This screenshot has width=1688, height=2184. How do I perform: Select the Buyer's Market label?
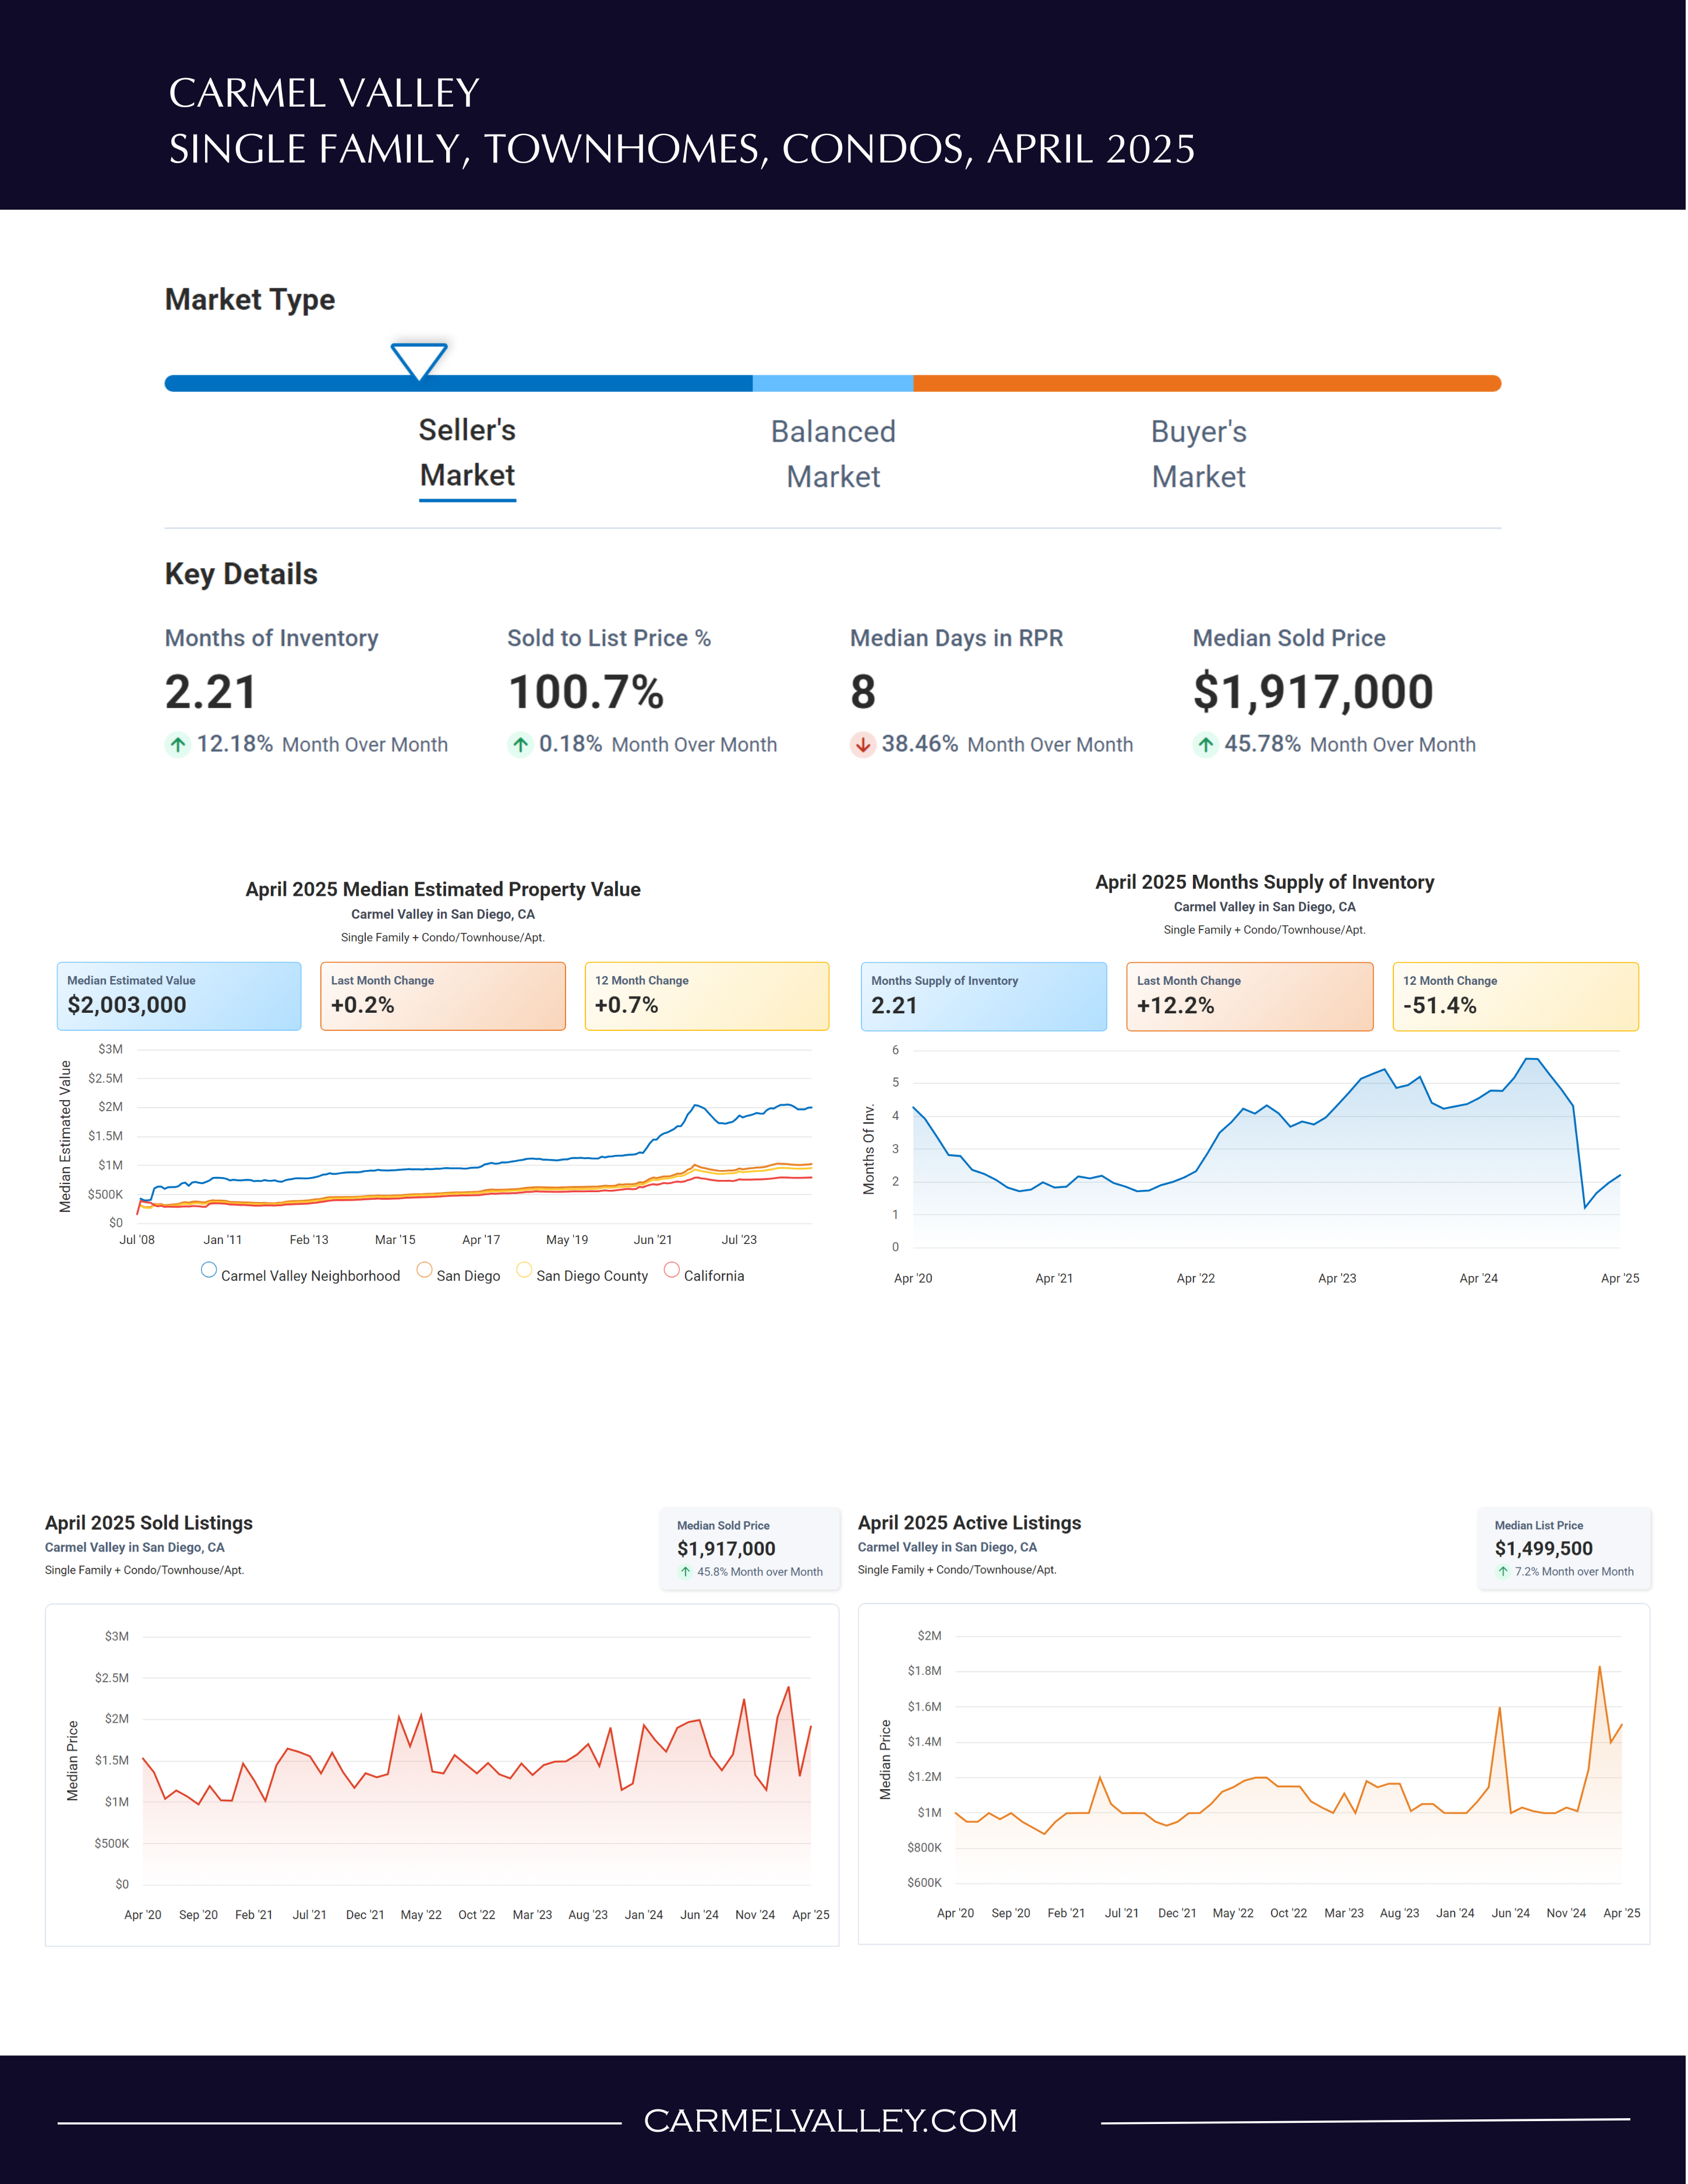tap(1199, 454)
